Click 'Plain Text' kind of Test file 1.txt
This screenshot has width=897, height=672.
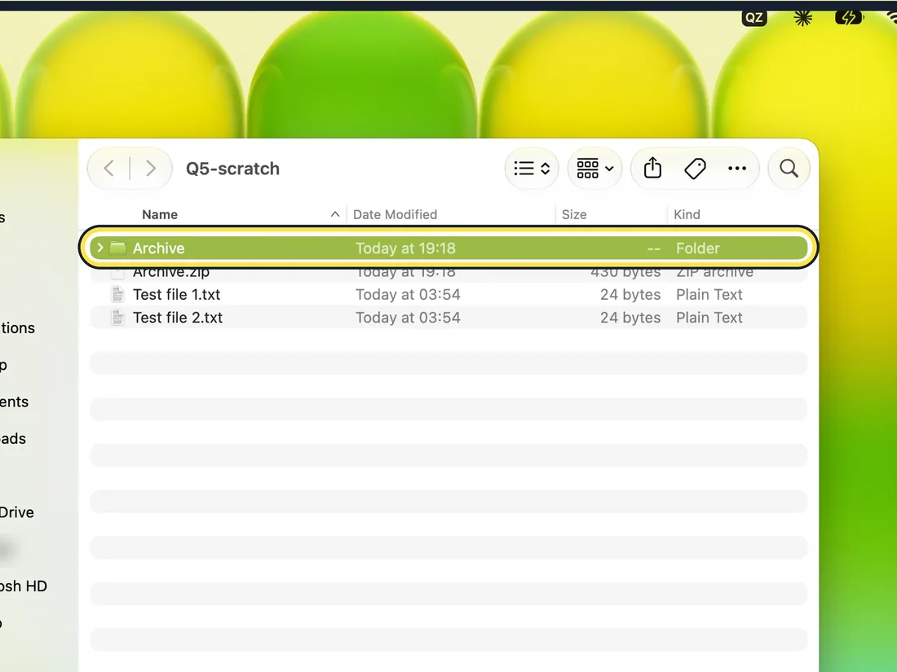(709, 294)
